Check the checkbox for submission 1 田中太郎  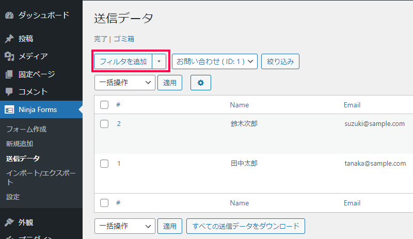[104, 164]
